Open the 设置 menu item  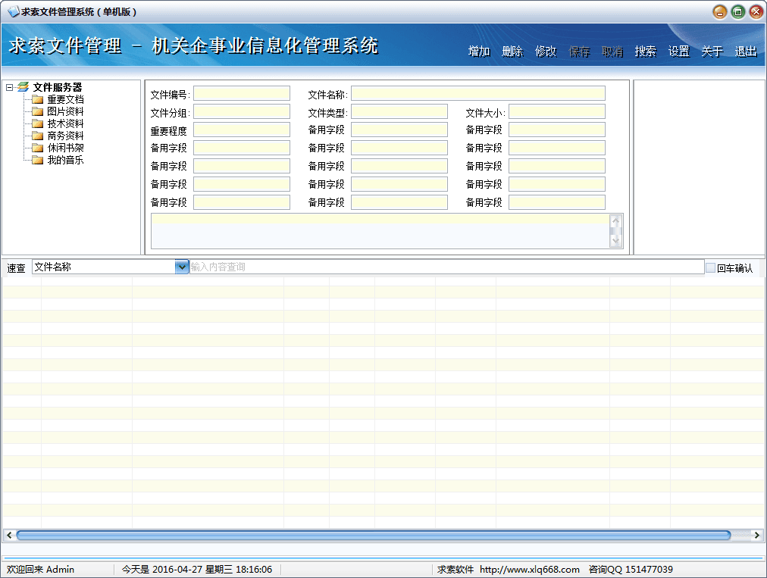[x=678, y=52]
